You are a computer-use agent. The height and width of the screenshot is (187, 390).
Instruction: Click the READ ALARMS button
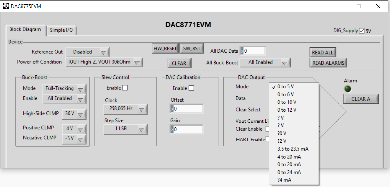(328, 63)
